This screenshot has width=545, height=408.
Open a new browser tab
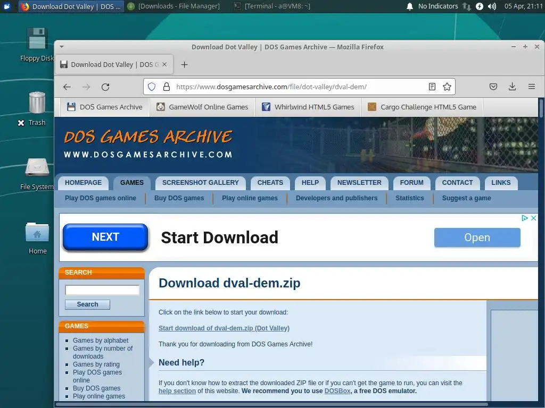184,64
